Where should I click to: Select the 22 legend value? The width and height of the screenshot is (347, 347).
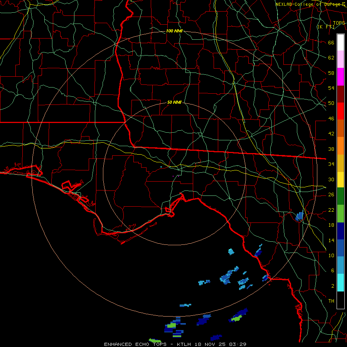(331, 210)
